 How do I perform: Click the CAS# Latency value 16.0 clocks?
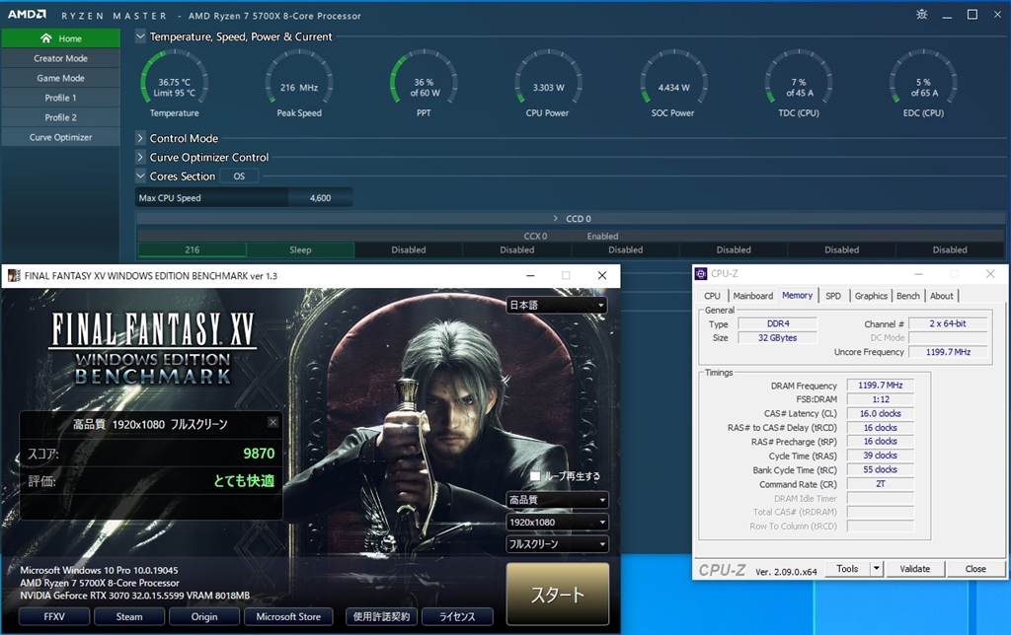pos(880,413)
